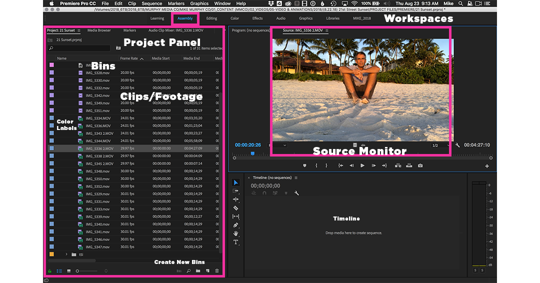Adjust the Project panel thumbnail zoom slider
The image size is (540, 283).
(86, 271)
